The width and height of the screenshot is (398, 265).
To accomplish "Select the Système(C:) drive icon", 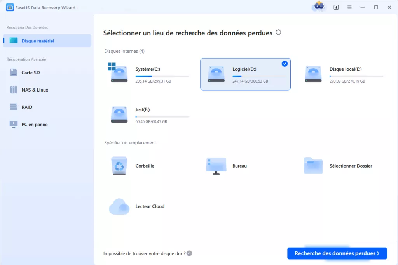I will (119, 74).
